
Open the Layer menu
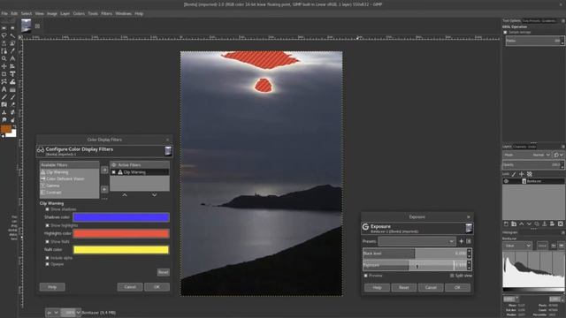pyautogui.click(x=65, y=13)
